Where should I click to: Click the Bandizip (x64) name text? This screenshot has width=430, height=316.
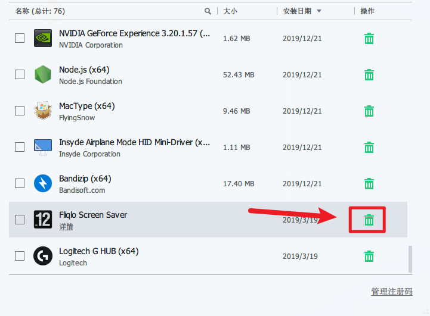85,179
